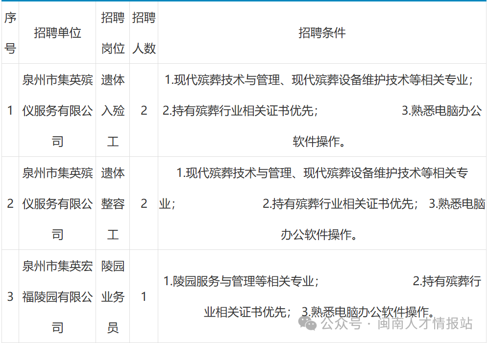This screenshot has height=343, width=488.
Task: Select the 遗体整容工 position cell
Action: tap(113, 203)
